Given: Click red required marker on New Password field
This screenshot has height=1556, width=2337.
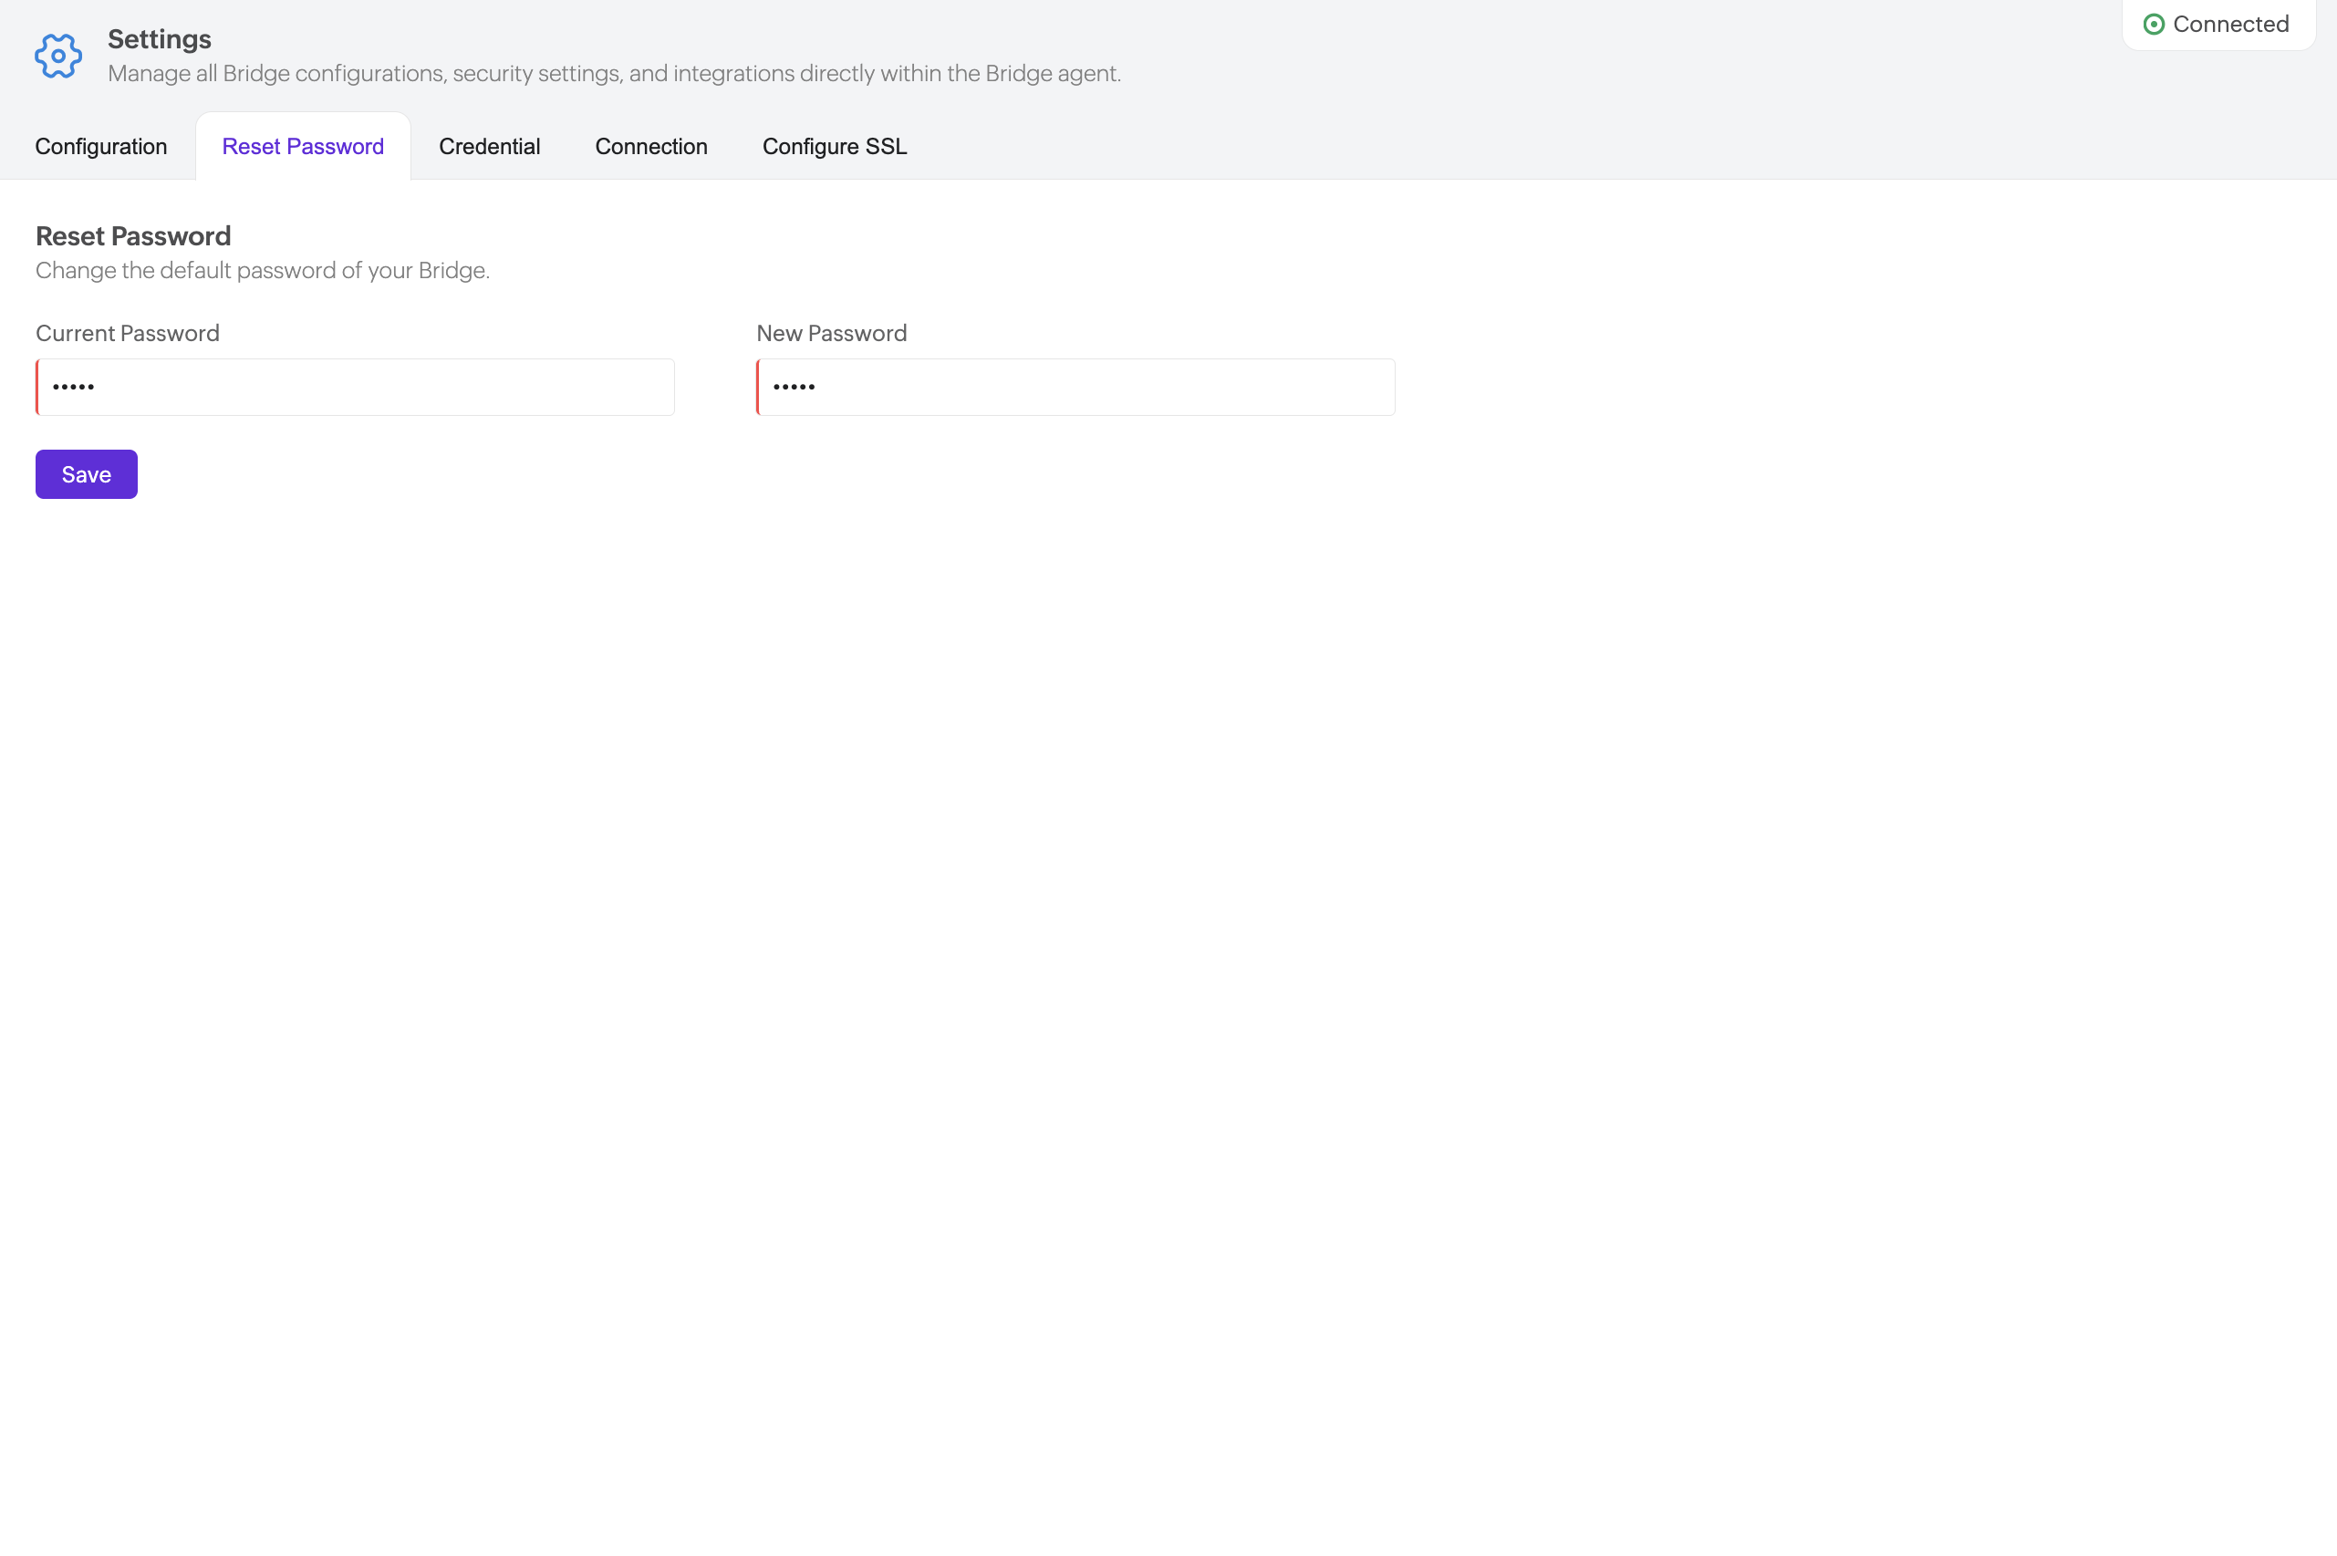Looking at the screenshot, I should (758, 387).
